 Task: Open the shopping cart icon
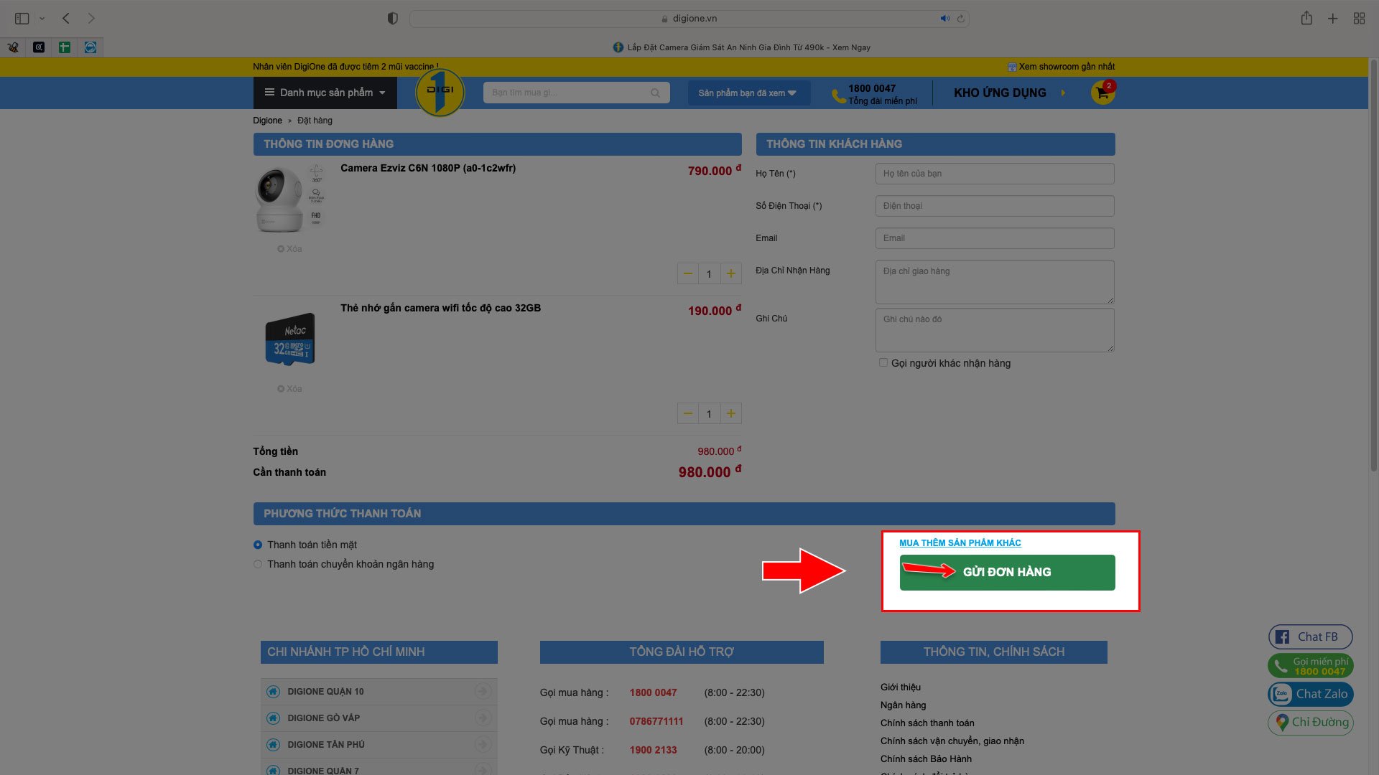coord(1102,93)
